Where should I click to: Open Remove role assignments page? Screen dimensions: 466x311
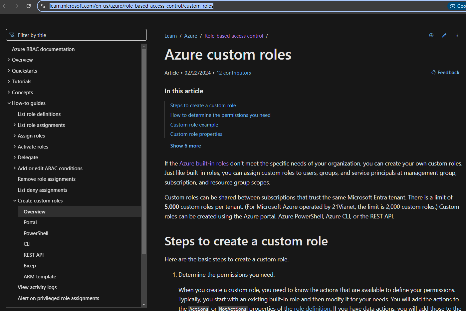(47, 179)
